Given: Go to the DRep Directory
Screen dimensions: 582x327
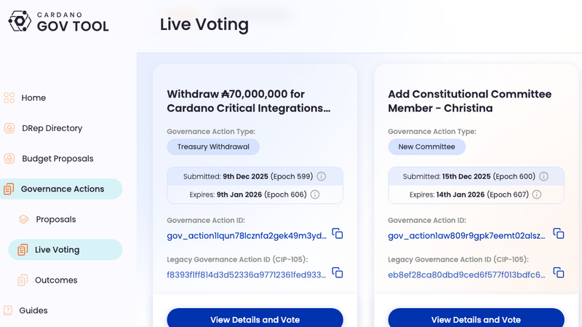Looking at the screenshot, I should pos(52,128).
